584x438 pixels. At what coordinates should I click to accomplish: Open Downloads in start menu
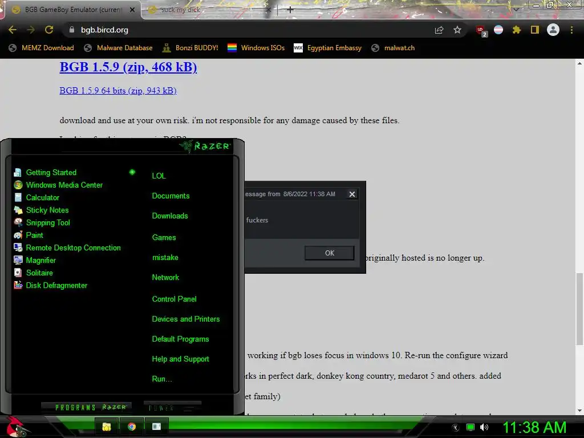tap(170, 216)
